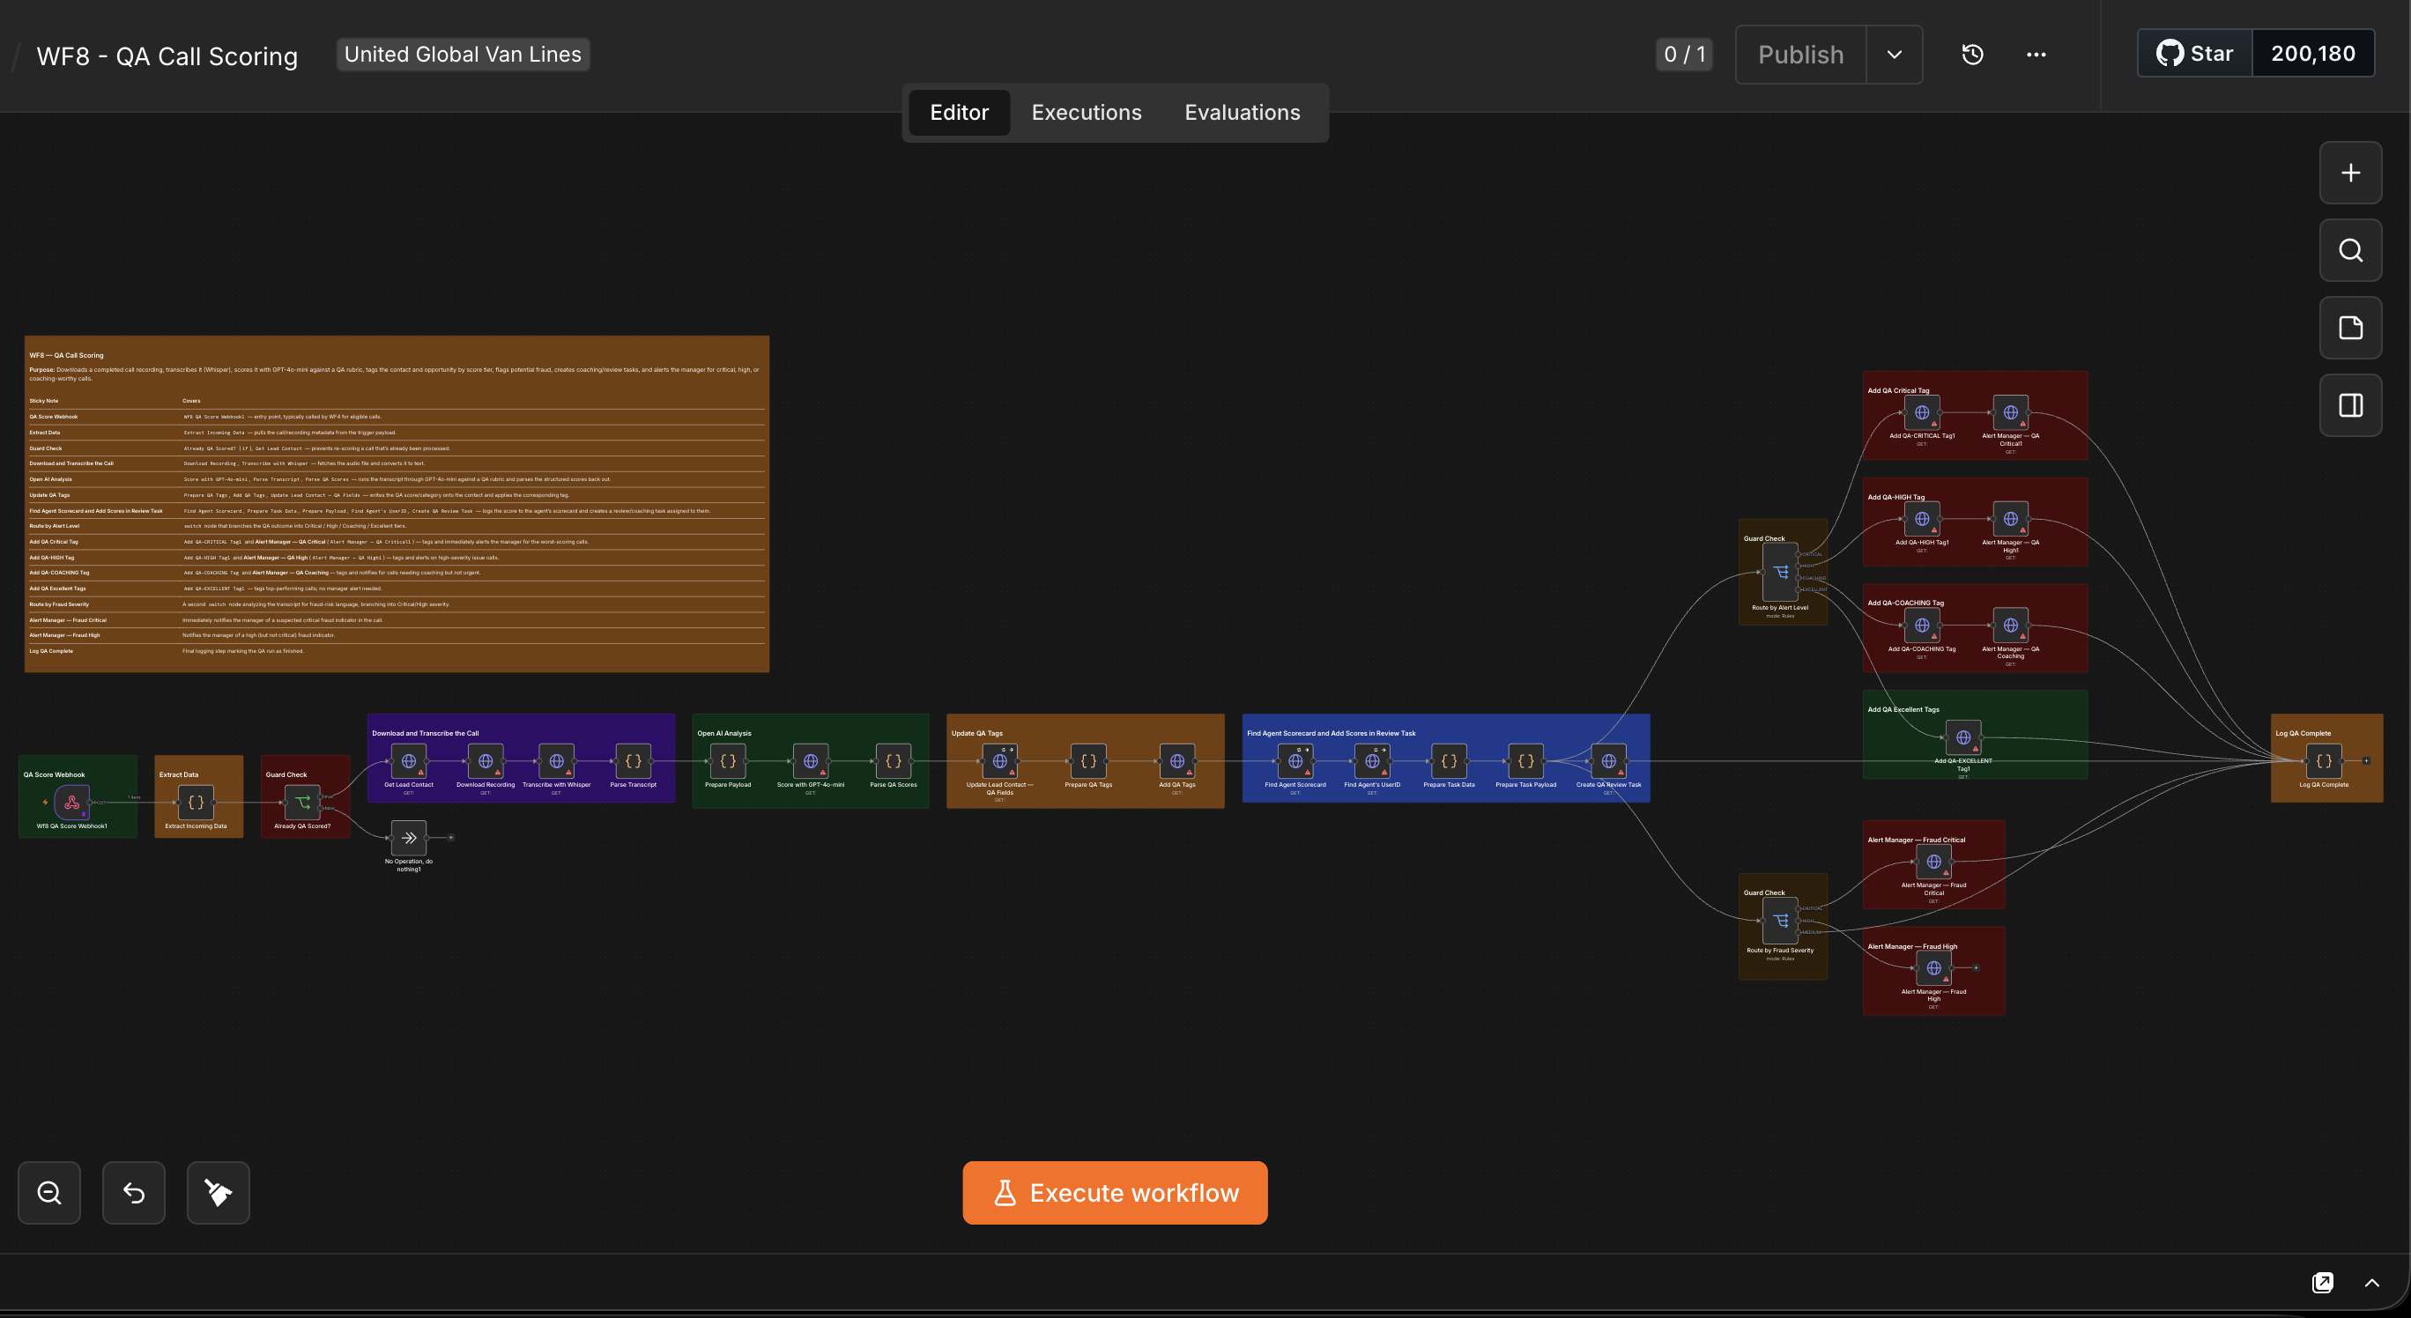Click the tidy-up broom icon
This screenshot has width=2411, height=1318.
point(218,1193)
